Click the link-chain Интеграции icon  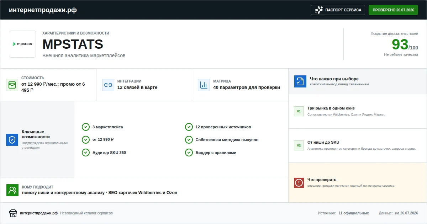tap(108, 85)
